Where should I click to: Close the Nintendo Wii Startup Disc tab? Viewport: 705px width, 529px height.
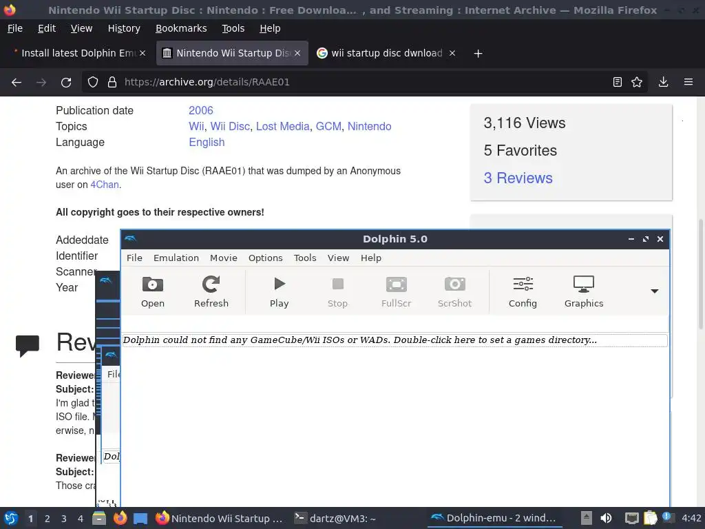point(297,53)
